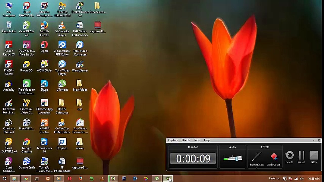Image resolution: width=324 pixels, height=182 pixels.
Task: Select the Dropbox desktop icon
Action: pyautogui.click(x=62, y=144)
